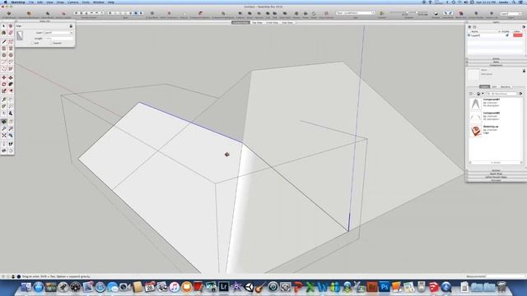
Task: Open Photoshop from the Dock
Action: 385,287
